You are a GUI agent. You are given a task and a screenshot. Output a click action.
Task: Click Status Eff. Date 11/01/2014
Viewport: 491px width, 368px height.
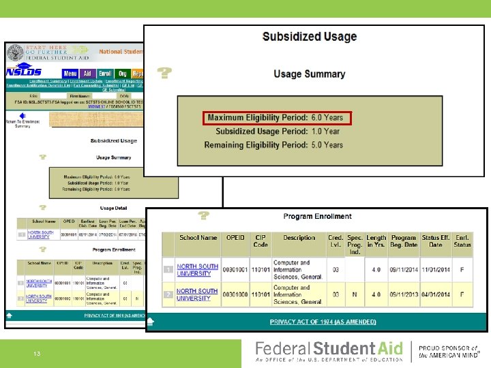[436, 269]
